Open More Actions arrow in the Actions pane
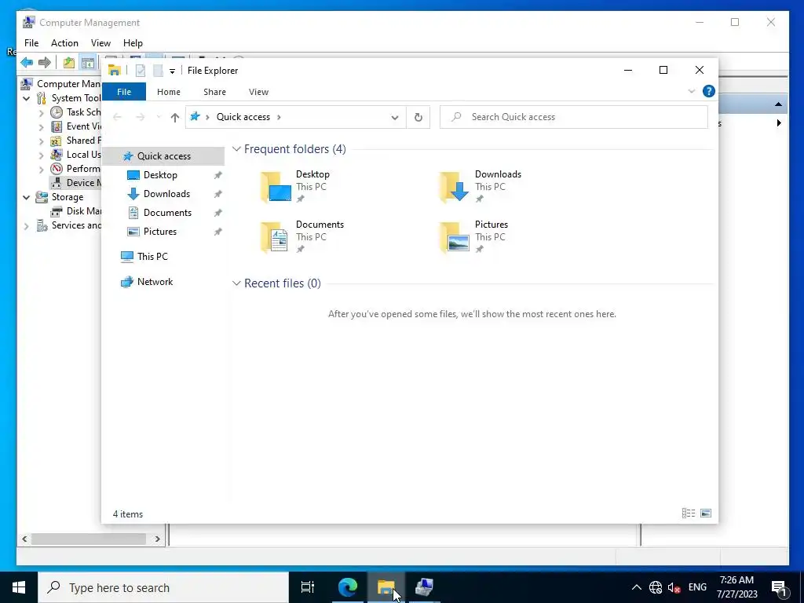Image resolution: width=804 pixels, height=603 pixels. click(x=779, y=123)
